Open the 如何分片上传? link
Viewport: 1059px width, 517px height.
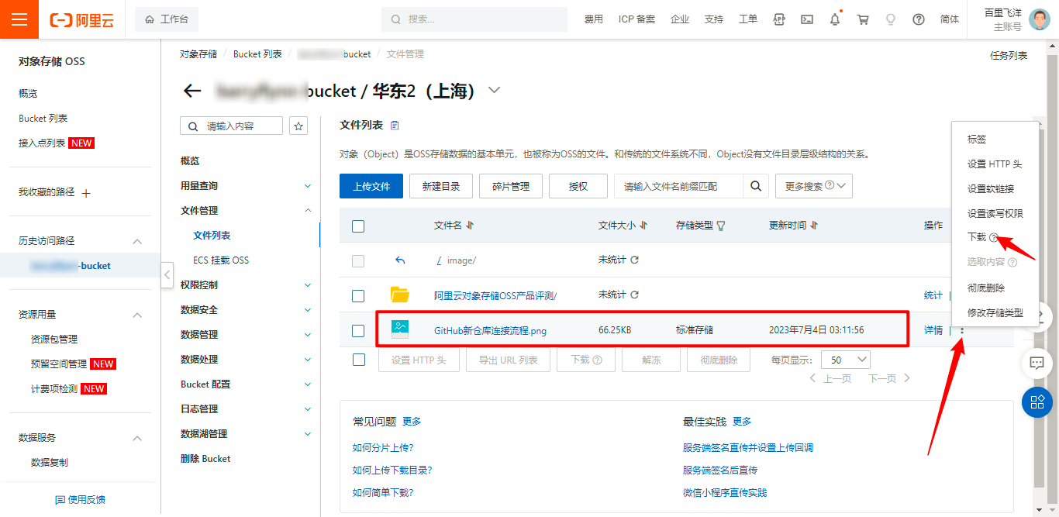click(x=383, y=447)
